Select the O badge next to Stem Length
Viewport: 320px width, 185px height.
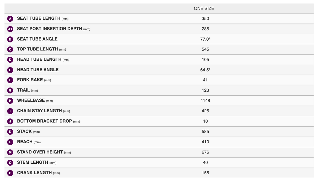click(x=10, y=163)
